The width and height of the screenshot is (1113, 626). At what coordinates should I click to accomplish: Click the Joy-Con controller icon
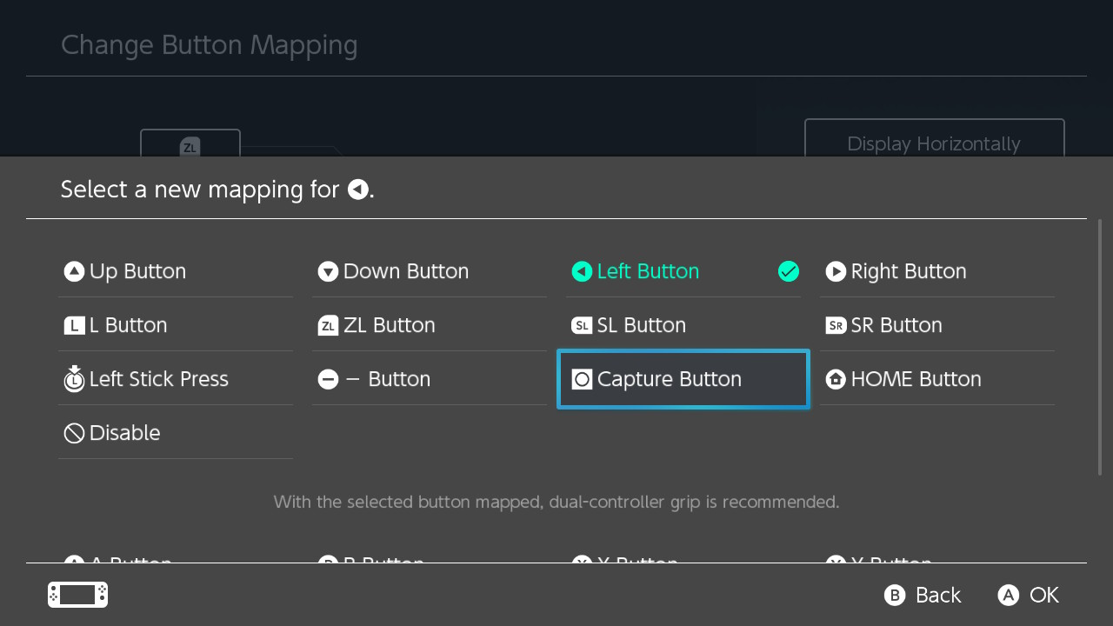pos(77,594)
